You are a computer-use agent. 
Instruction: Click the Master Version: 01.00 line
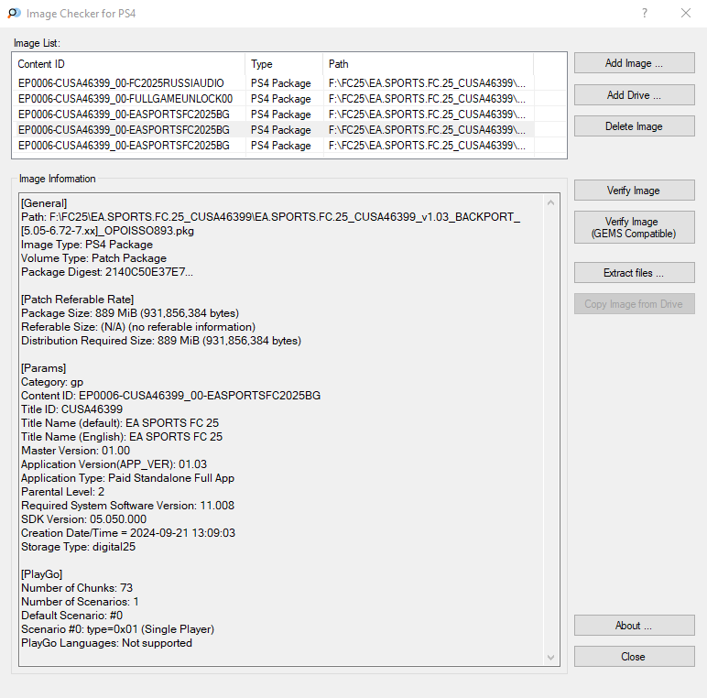point(76,451)
